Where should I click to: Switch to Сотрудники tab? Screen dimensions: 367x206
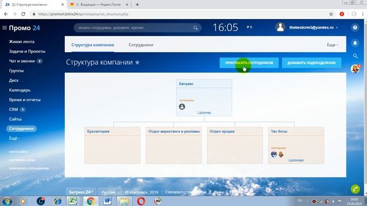[x=141, y=45]
